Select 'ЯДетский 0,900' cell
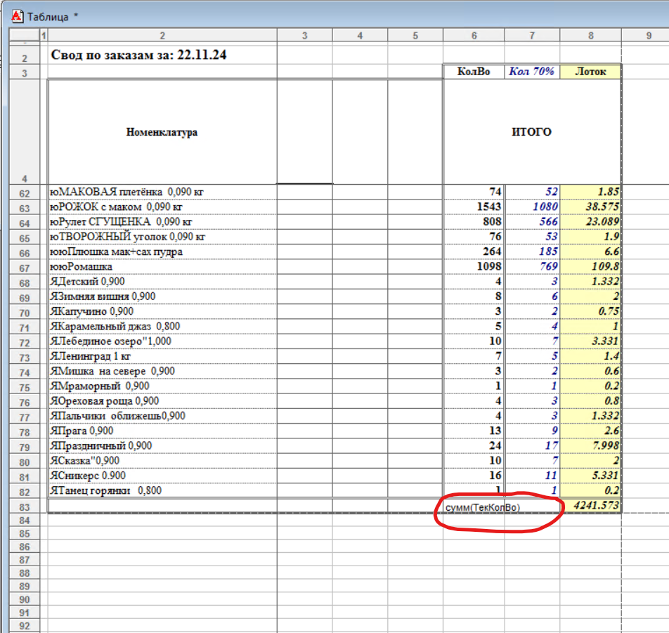The width and height of the screenshot is (669, 633). coord(162,282)
